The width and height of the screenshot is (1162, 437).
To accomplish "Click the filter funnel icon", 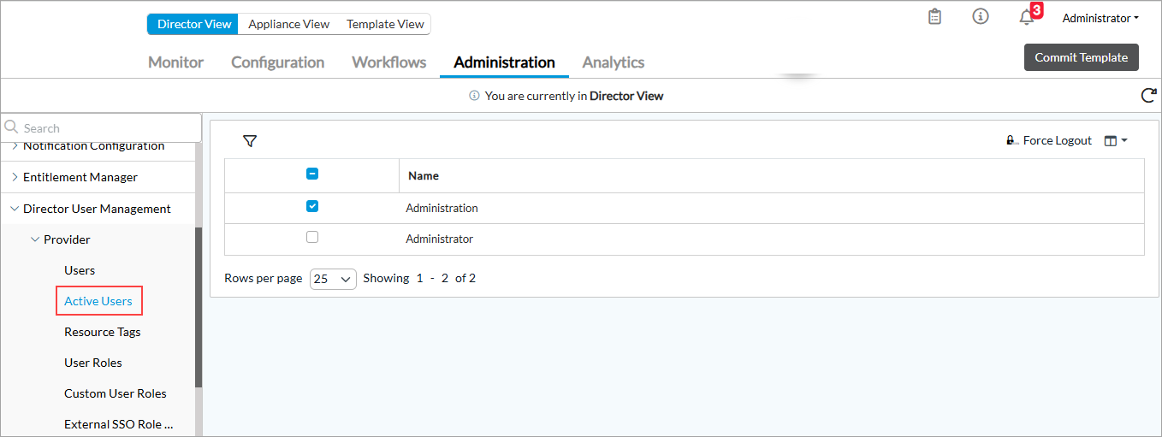I will coord(250,141).
